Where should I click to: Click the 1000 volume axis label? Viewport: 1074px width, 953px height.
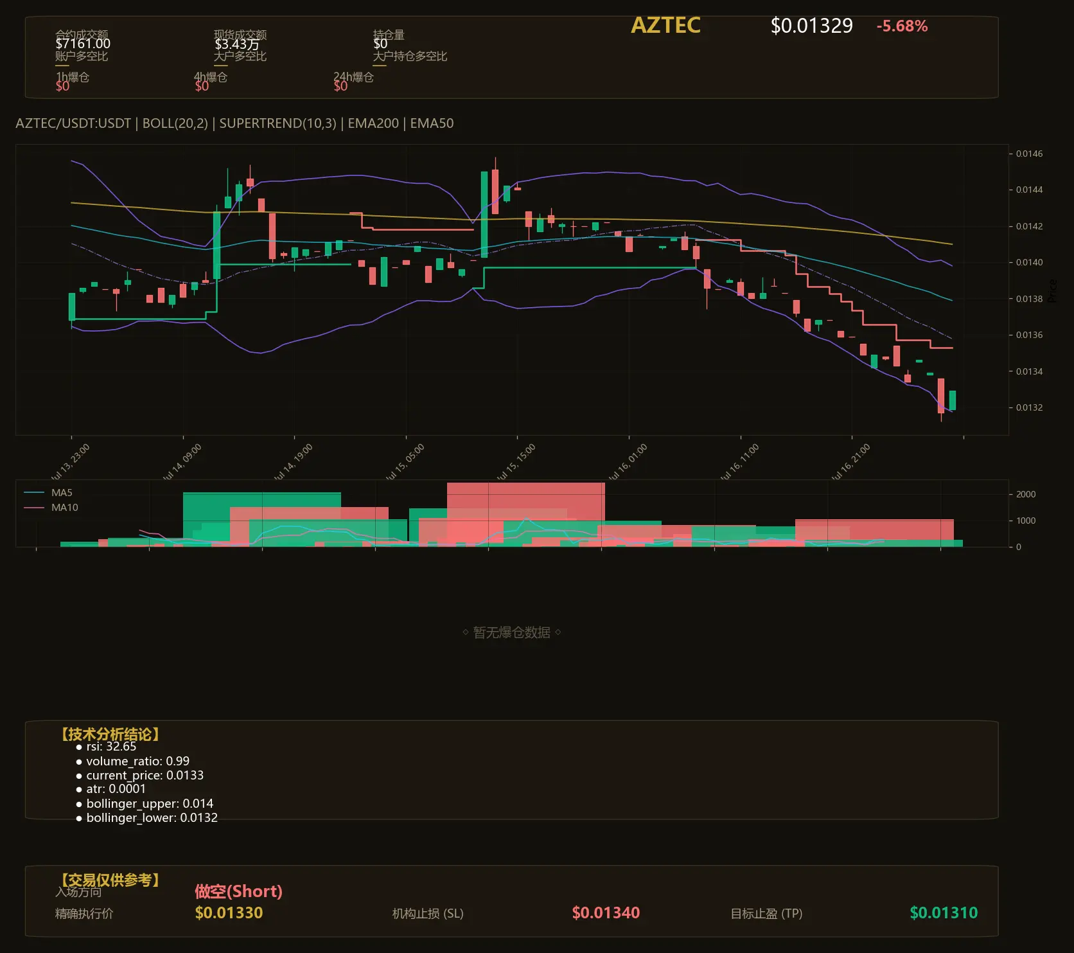(x=1026, y=521)
